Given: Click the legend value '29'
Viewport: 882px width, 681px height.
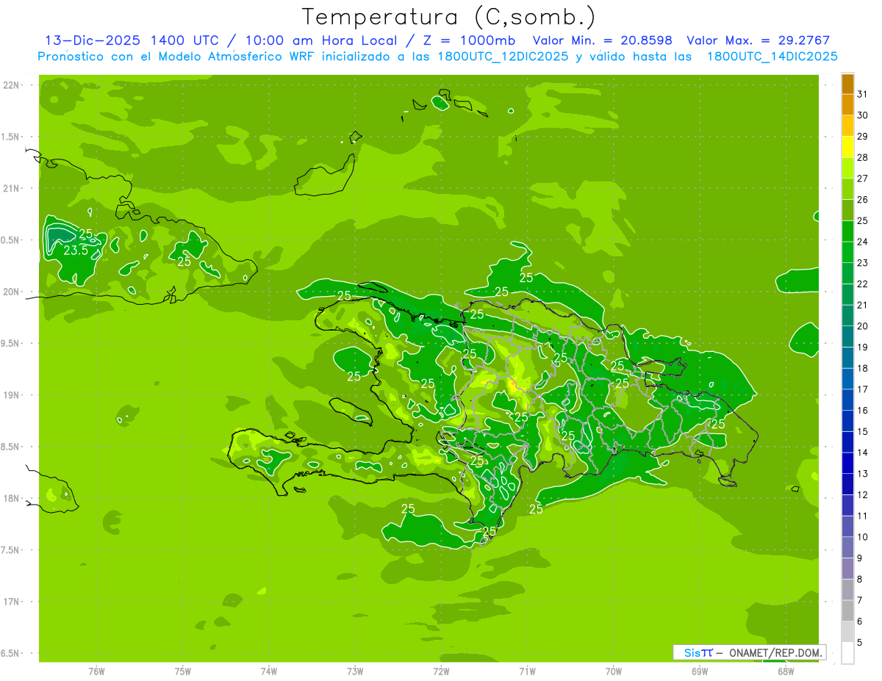Looking at the screenshot, I should coord(862,137).
